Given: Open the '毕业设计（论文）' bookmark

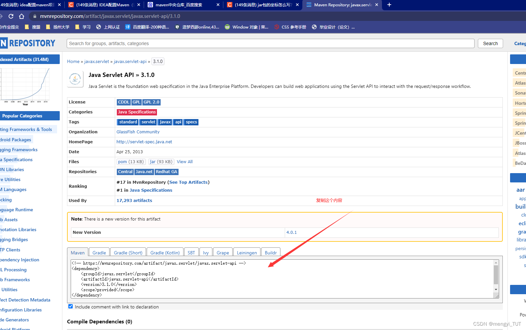Looking at the screenshot, I should [x=334, y=27].
